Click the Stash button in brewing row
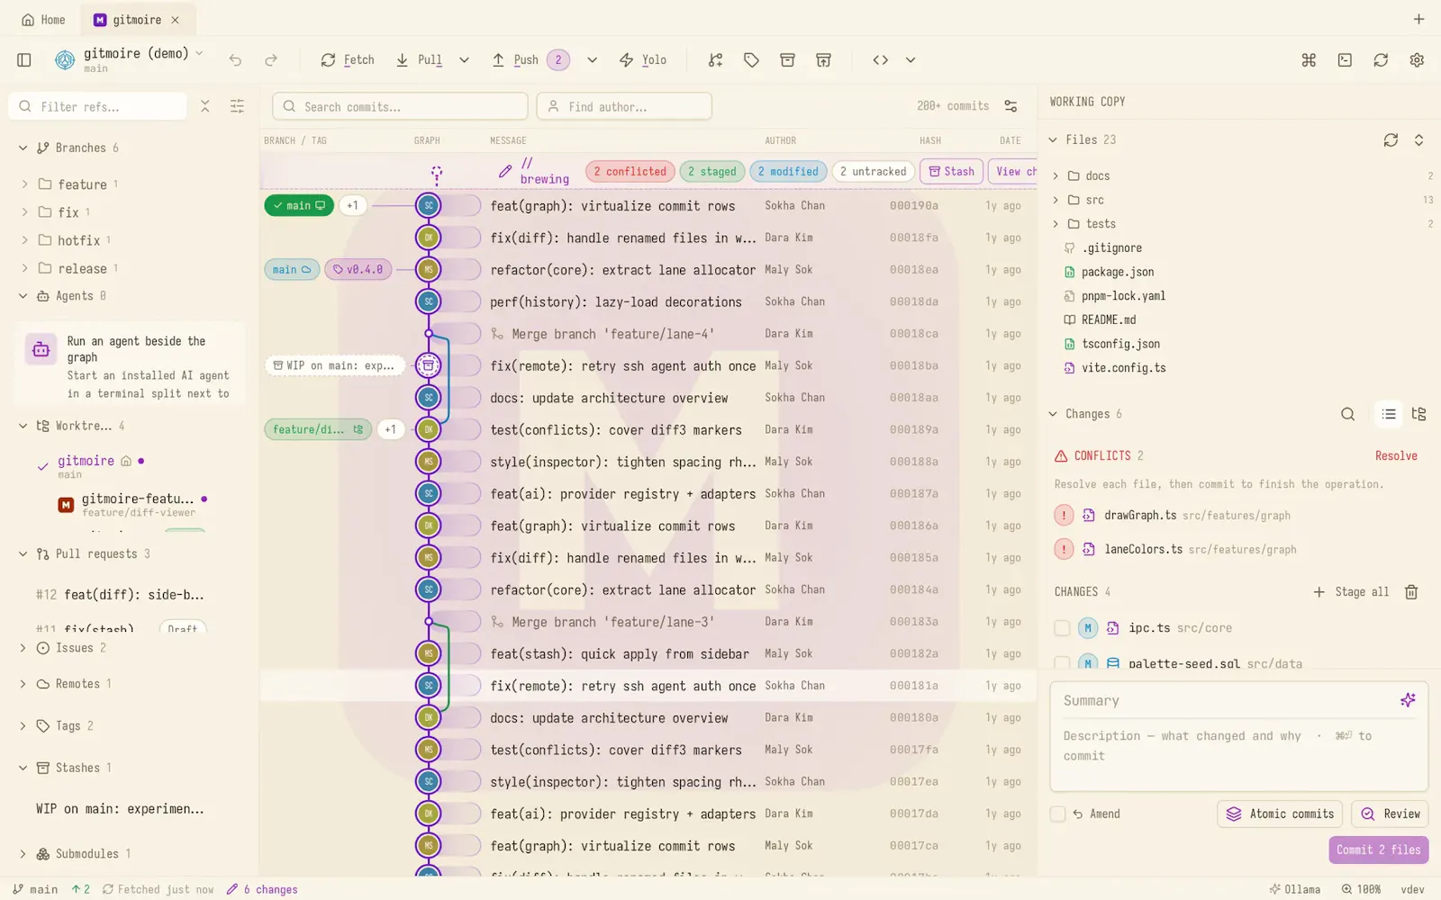 tap(951, 171)
